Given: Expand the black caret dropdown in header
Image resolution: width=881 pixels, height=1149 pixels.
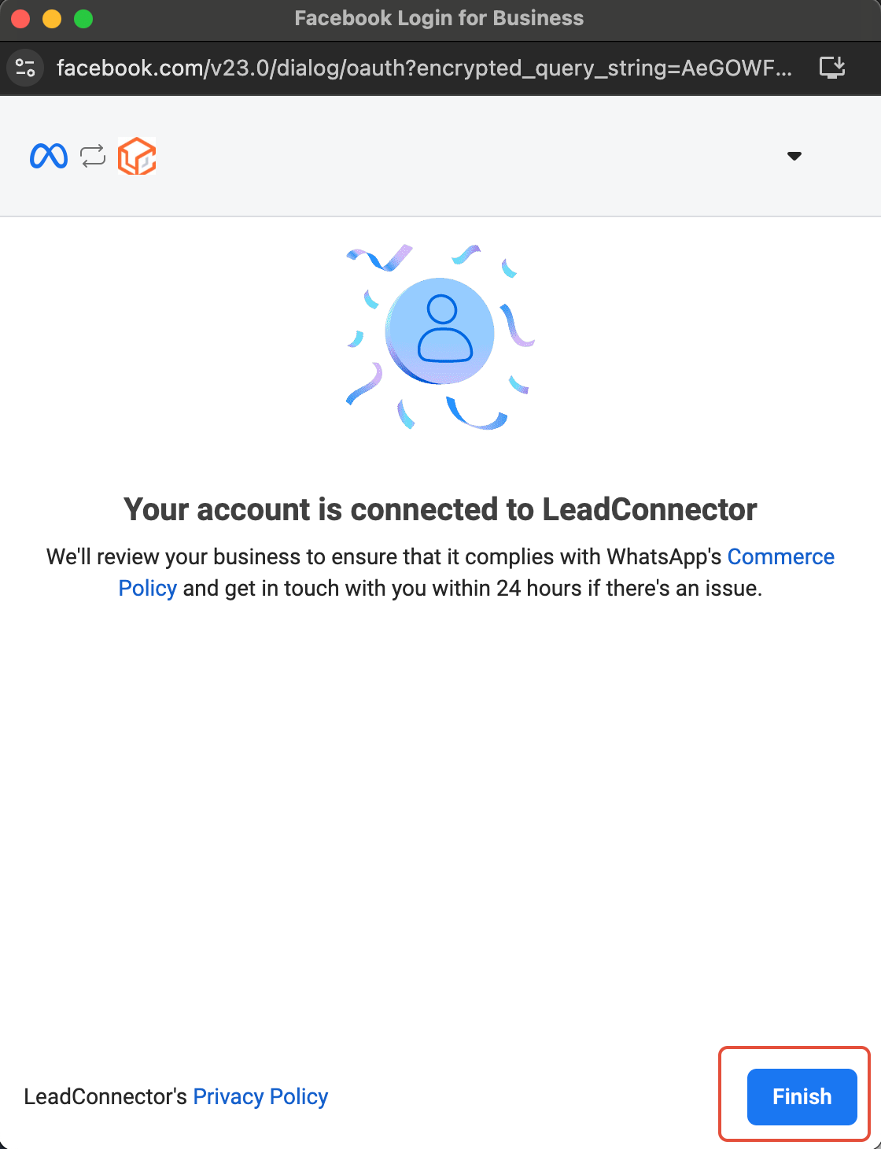Looking at the screenshot, I should click(794, 156).
